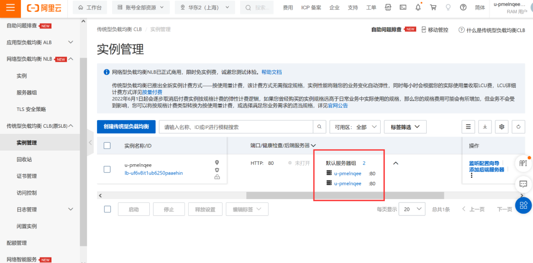
Task: Open the help question mark icon
Action: coord(463,7)
